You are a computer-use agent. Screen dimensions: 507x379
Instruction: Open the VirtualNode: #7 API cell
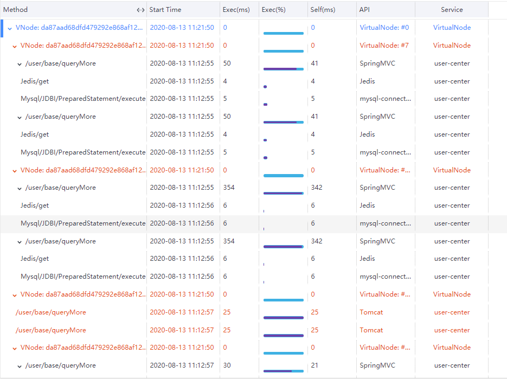[384, 45]
